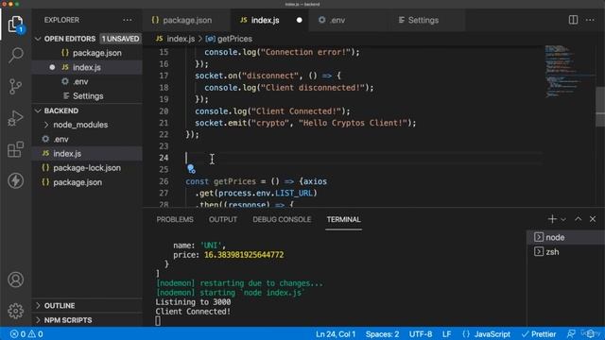
Task: Open the Problems panel tab
Action: pyautogui.click(x=175, y=219)
